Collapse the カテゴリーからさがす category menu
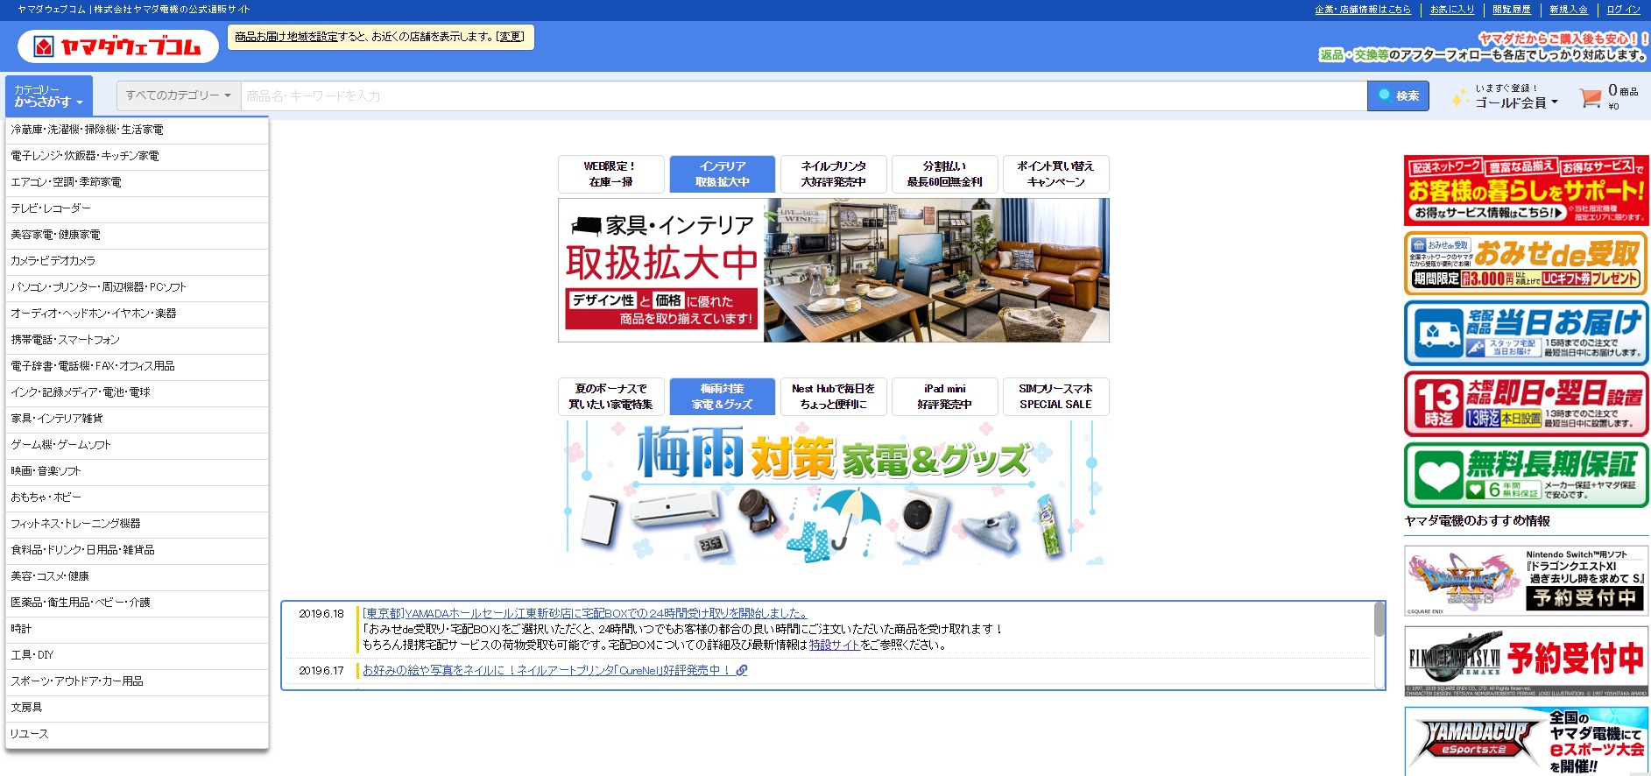The image size is (1651, 776). click(x=49, y=96)
